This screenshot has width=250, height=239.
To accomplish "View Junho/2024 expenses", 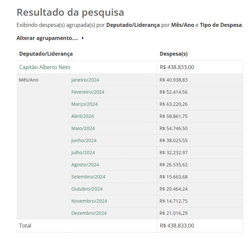I will pos(84,140).
